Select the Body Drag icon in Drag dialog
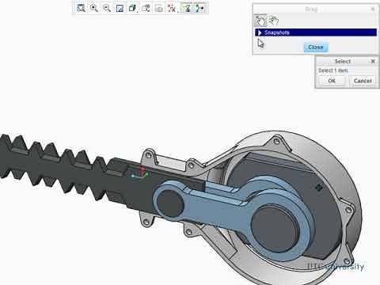380x285 pixels. click(x=274, y=20)
